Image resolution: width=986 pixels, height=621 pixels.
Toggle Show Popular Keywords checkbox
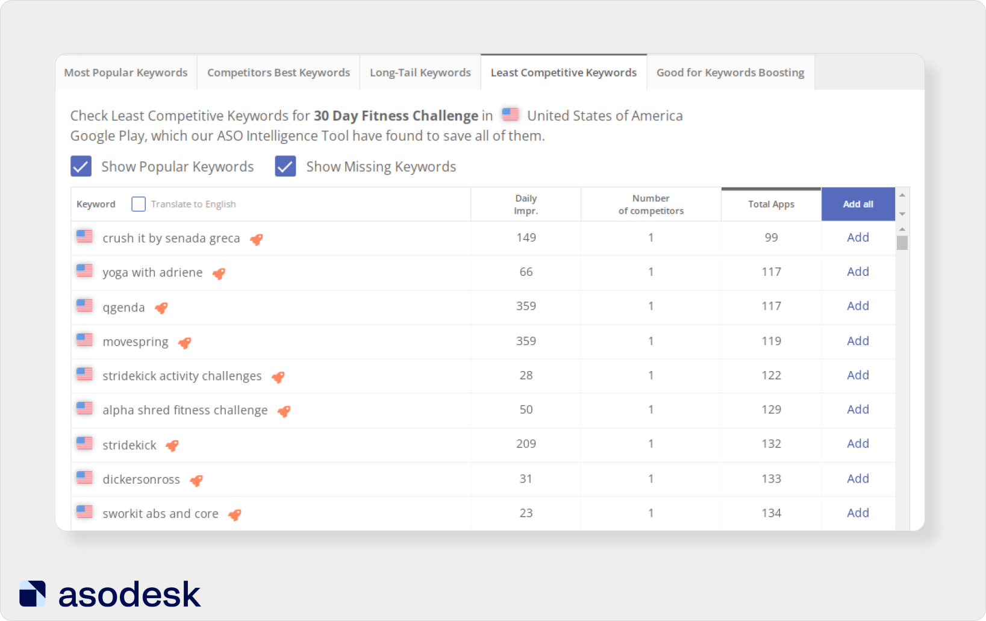[x=81, y=166]
